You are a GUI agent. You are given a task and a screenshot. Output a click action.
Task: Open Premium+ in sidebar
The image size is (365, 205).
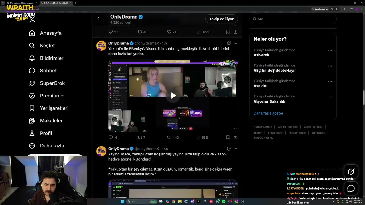coord(46,96)
